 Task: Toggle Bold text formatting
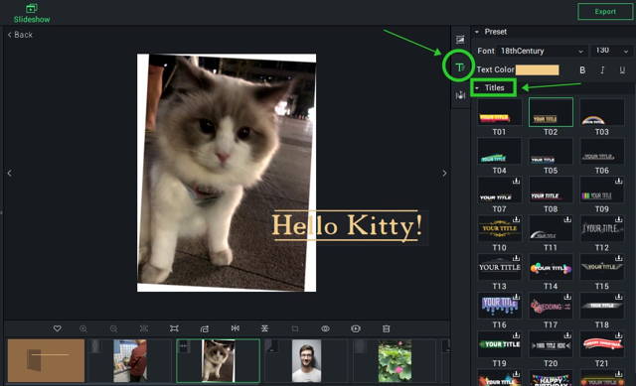(x=582, y=70)
